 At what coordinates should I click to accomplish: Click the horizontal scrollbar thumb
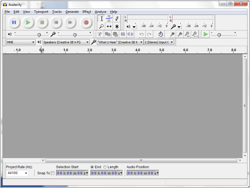[x=141, y=160]
